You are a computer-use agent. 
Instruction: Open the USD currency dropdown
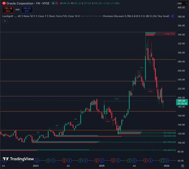click(182, 3)
